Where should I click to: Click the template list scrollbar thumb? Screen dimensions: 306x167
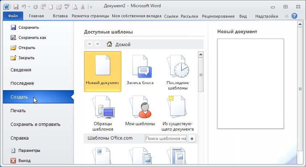pyautogui.click(x=201, y=75)
